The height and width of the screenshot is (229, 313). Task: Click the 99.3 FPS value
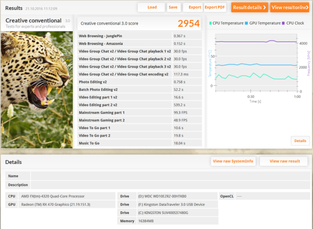click(x=180, y=112)
